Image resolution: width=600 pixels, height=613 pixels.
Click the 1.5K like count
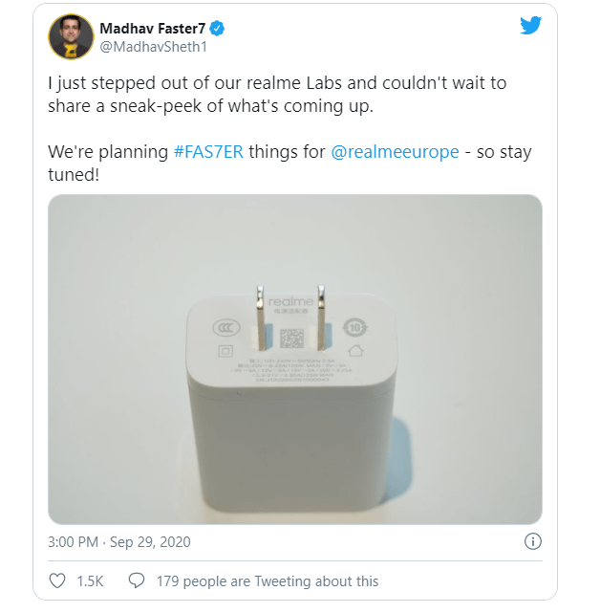pyautogui.click(x=90, y=581)
